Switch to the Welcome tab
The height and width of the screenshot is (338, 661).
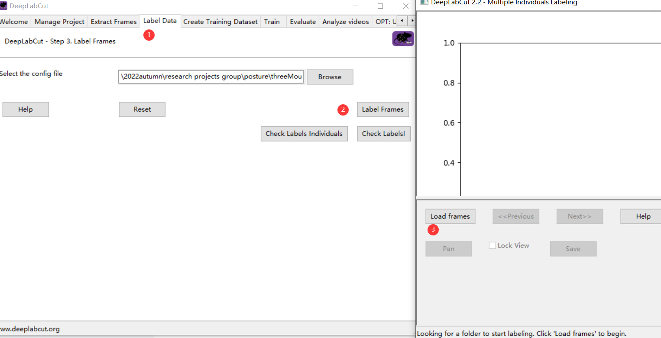click(14, 22)
